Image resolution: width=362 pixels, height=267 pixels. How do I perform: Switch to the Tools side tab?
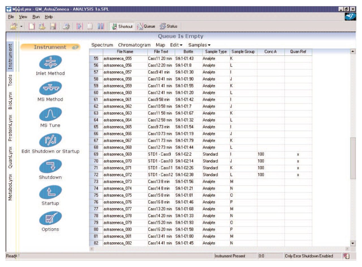point(10,80)
